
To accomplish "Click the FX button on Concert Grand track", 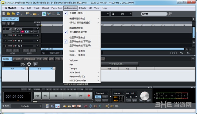I will 36,32.
